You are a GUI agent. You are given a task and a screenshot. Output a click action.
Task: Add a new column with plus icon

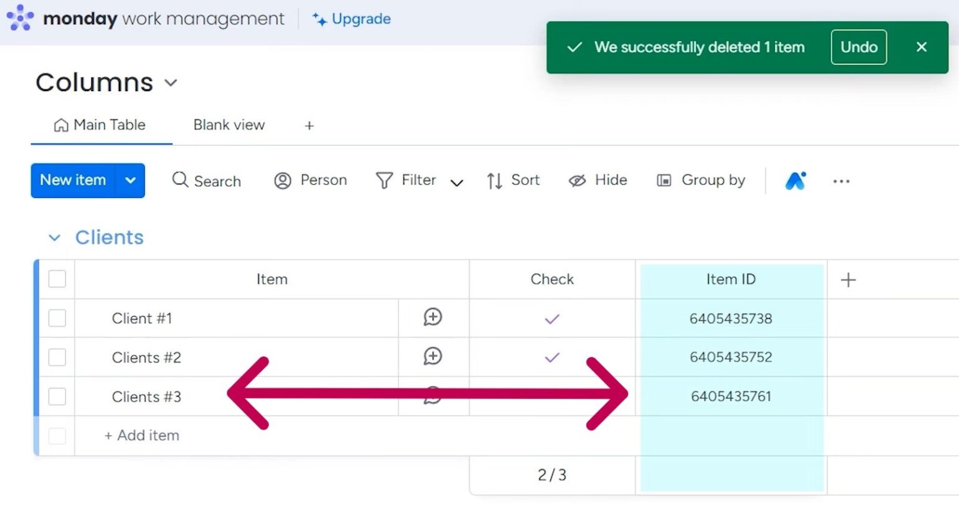[x=848, y=280]
